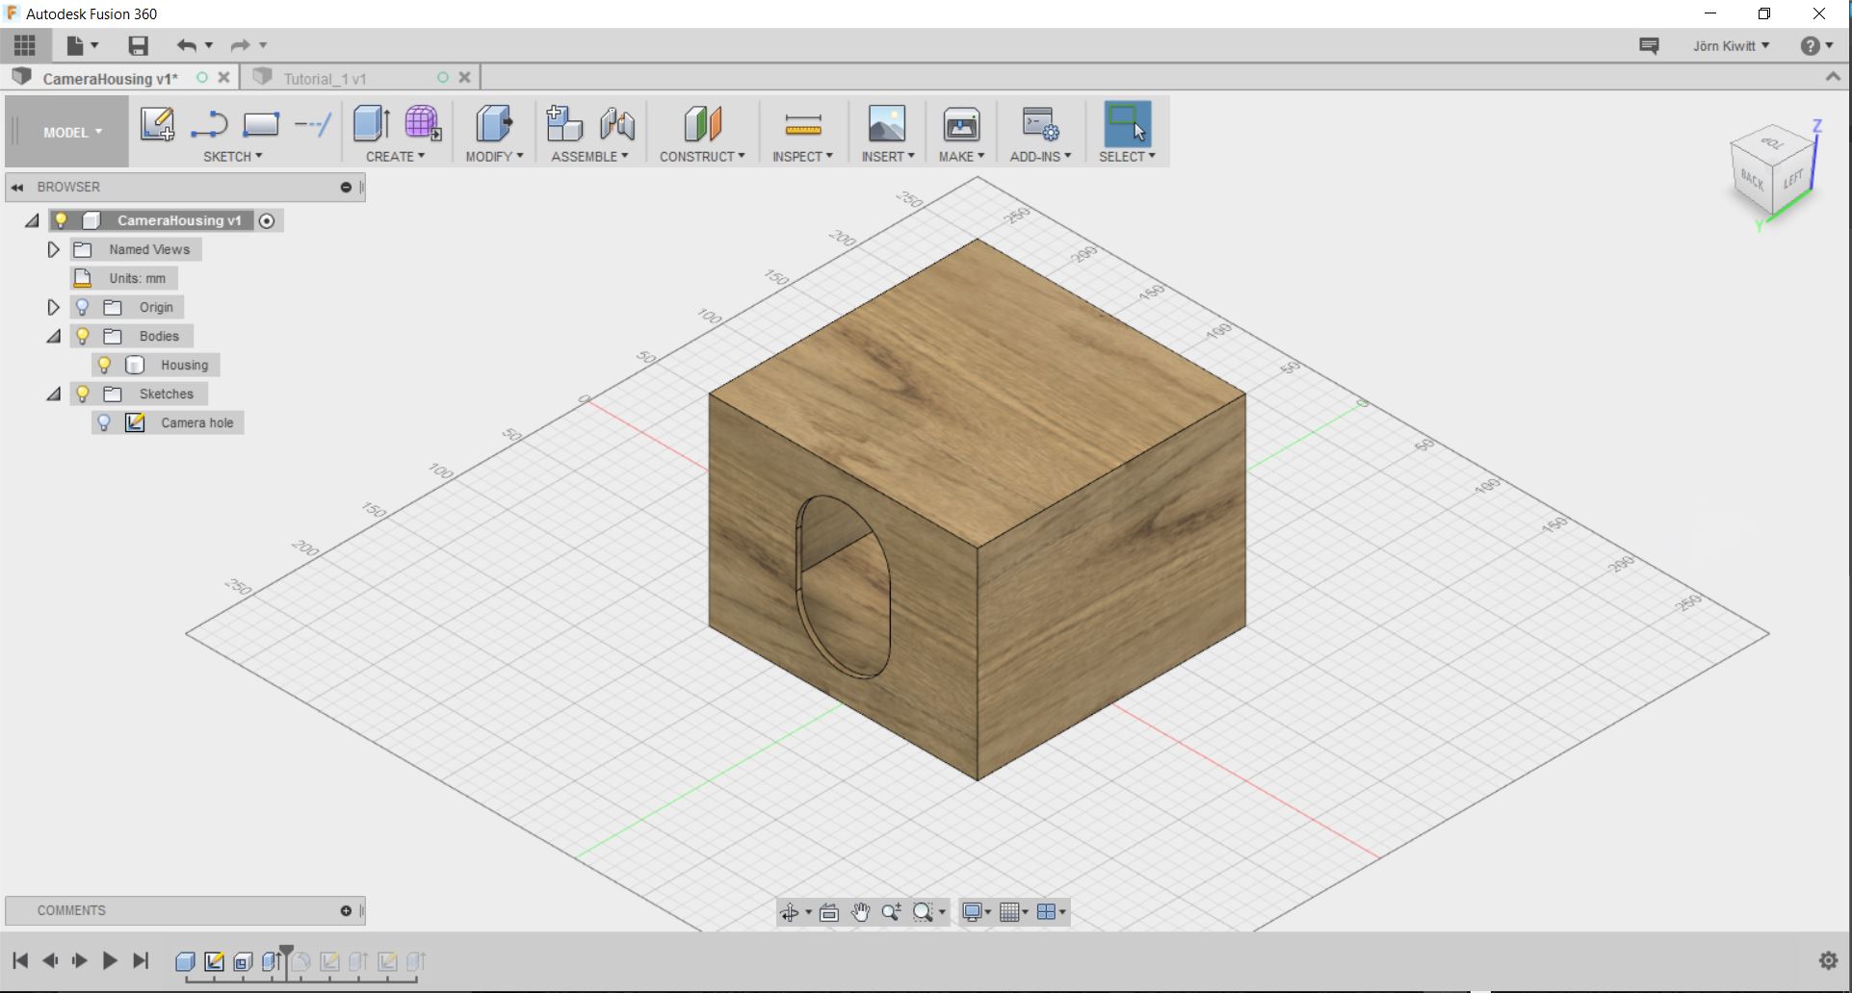This screenshot has height=993, width=1852.
Task: Toggle visibility bulb of Origin folder
Action: 83,307
